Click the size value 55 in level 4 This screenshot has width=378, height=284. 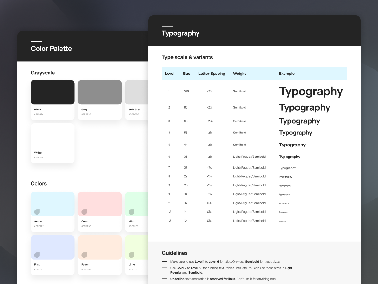tap(186, 133)
